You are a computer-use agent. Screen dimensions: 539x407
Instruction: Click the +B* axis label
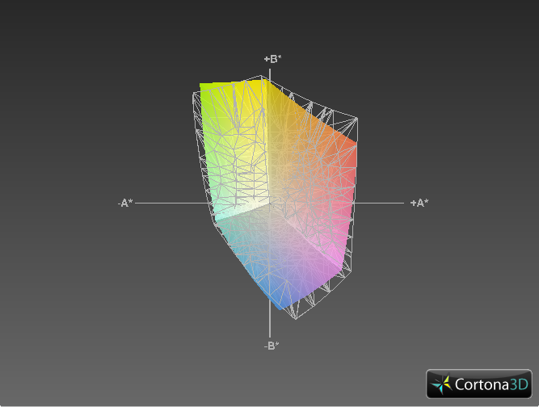pyautogui.click(x=272, y=59)
